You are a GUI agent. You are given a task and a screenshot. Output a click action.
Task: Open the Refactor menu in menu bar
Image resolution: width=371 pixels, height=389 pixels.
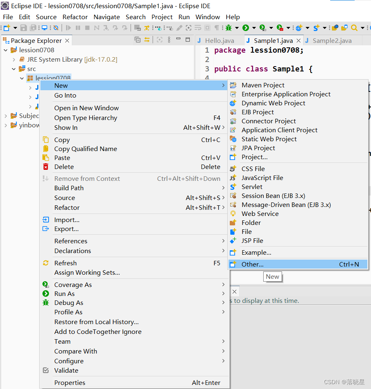coord(75,17)
